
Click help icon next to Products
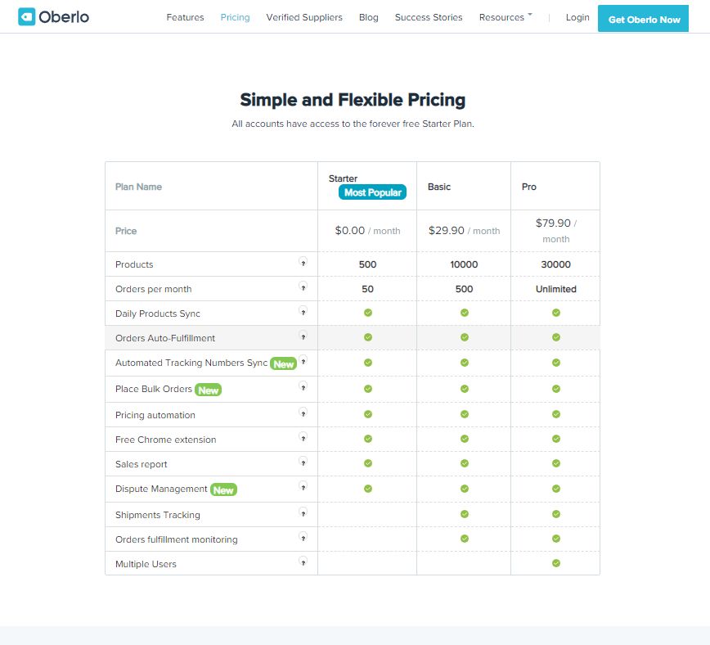(x=303, y=264)
